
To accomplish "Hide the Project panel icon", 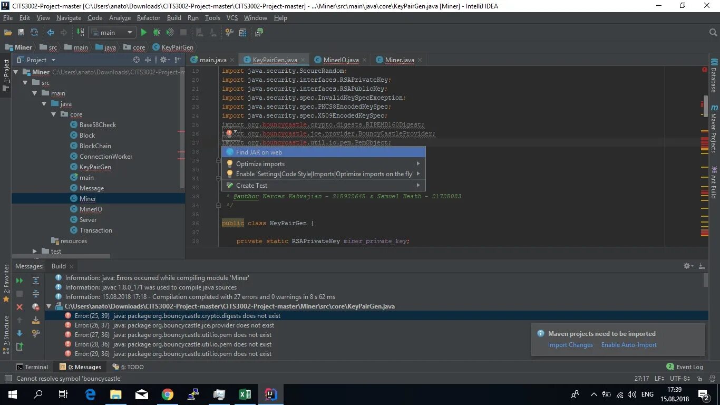I will tap(178, 60).
